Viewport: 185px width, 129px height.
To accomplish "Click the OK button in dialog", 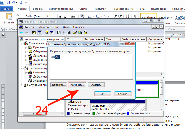I will pyautogui.click(x=103, y=94).
